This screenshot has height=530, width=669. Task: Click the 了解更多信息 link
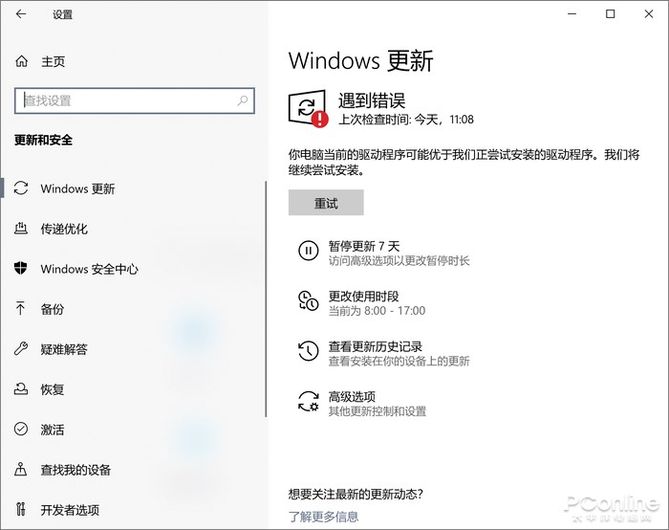323,517
